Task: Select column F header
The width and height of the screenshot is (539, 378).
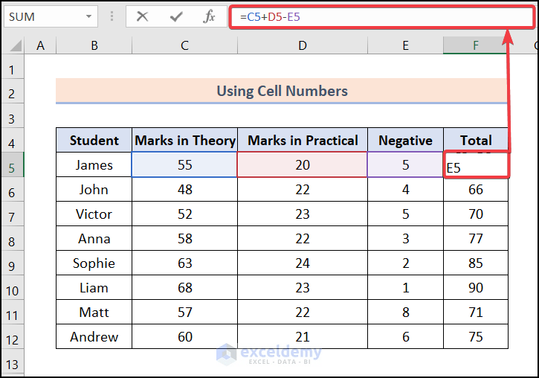Action: pyautogui.click(x=476, y=45)
